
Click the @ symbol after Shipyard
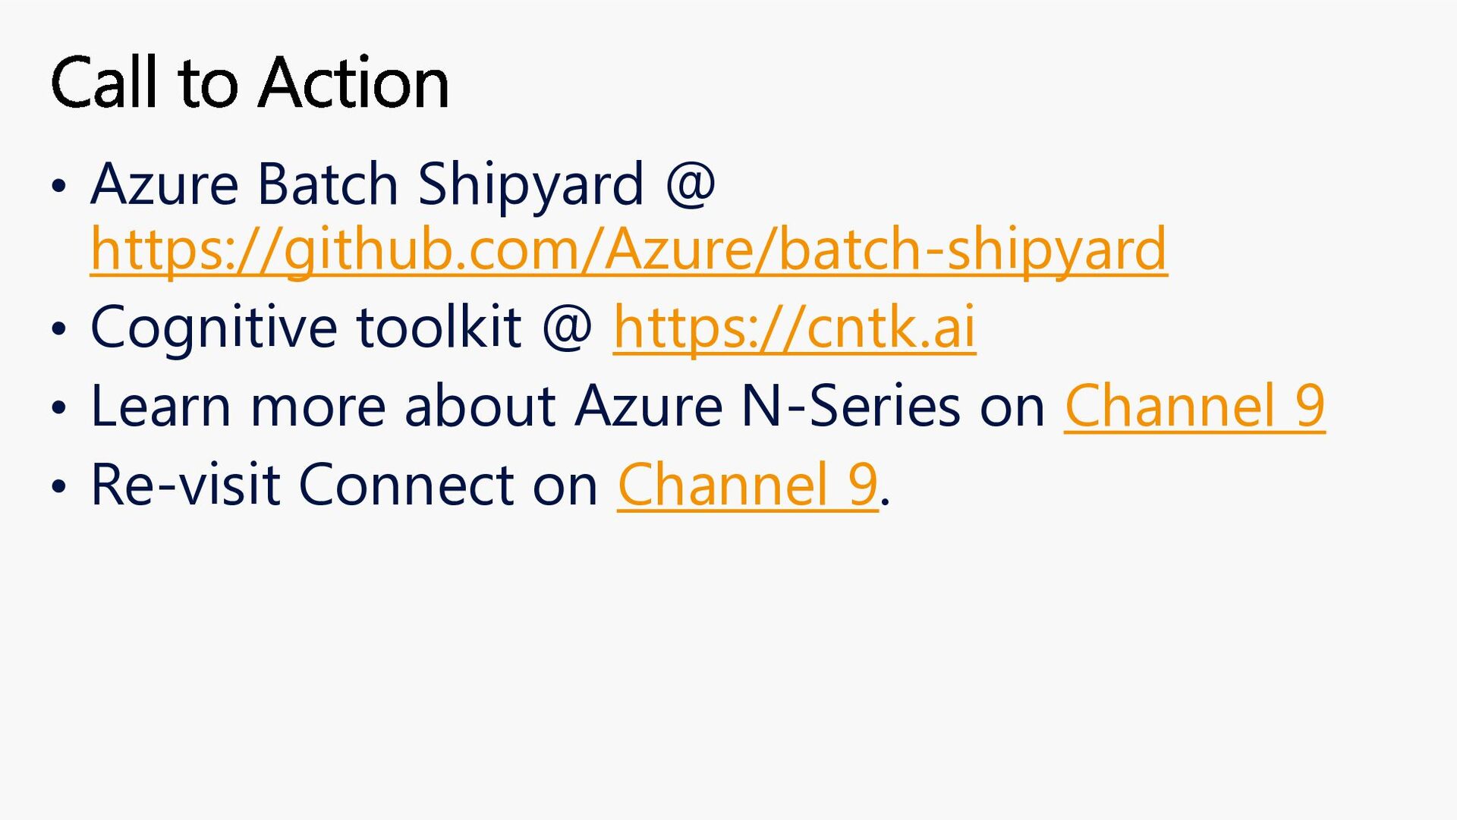click(x=690, y=184)
